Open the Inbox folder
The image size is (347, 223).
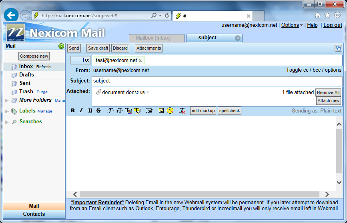tap(26, 66)
